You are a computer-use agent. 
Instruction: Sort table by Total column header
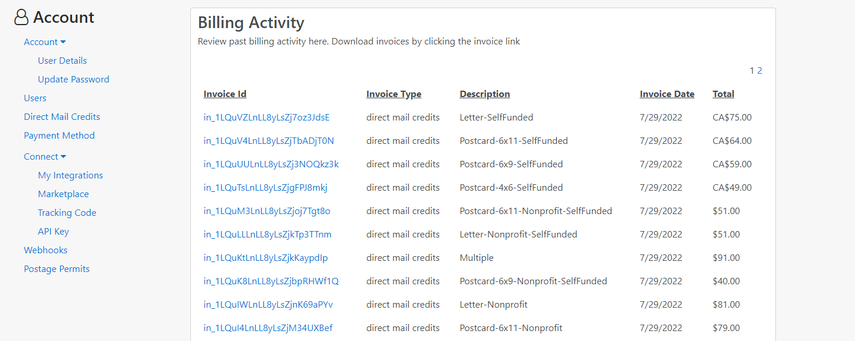[723, 94]
